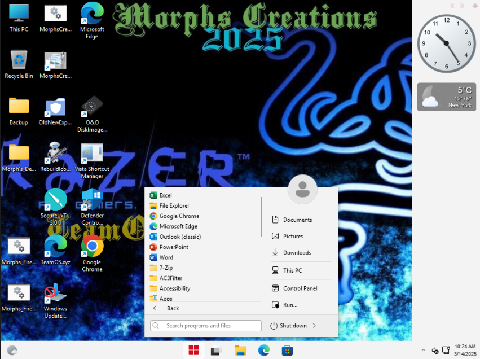Open Task View from the taskbar
Screen dimensions: 480x359
point(217,350)
